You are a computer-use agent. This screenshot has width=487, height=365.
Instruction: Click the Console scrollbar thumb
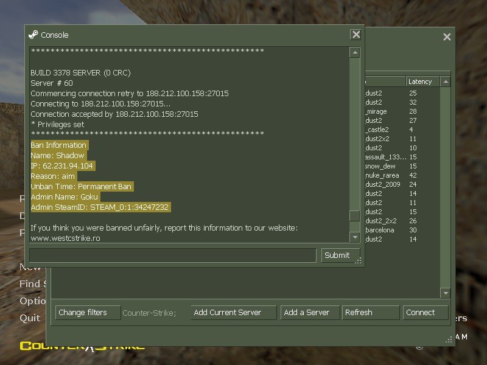coord(354,216)
